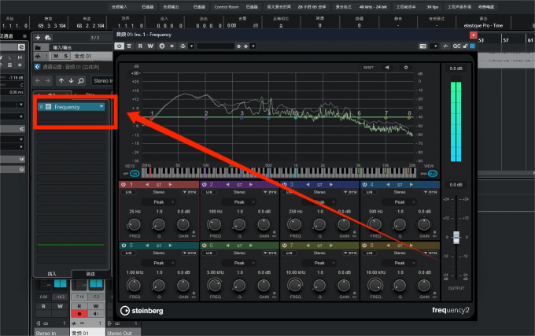Click band 1 previous channel mode arrow

pyautogui.click(x=147, y=185)
